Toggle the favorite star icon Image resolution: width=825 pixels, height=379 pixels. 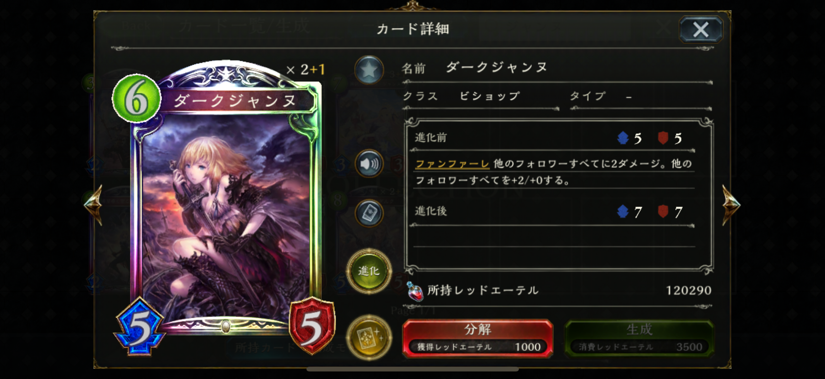[x=369, y=70]
